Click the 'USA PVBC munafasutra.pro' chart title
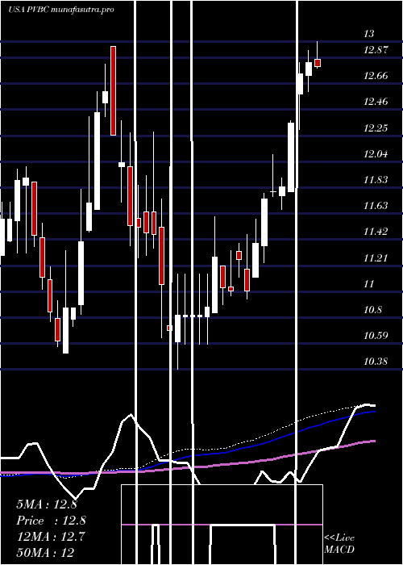This screenshot has height=565, width=403. tap(60, 10)
